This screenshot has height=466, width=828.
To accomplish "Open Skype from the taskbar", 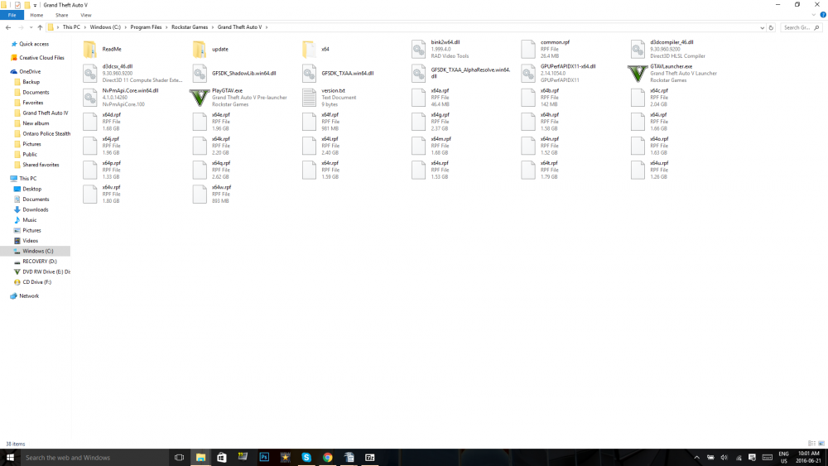I will point(306,458).
